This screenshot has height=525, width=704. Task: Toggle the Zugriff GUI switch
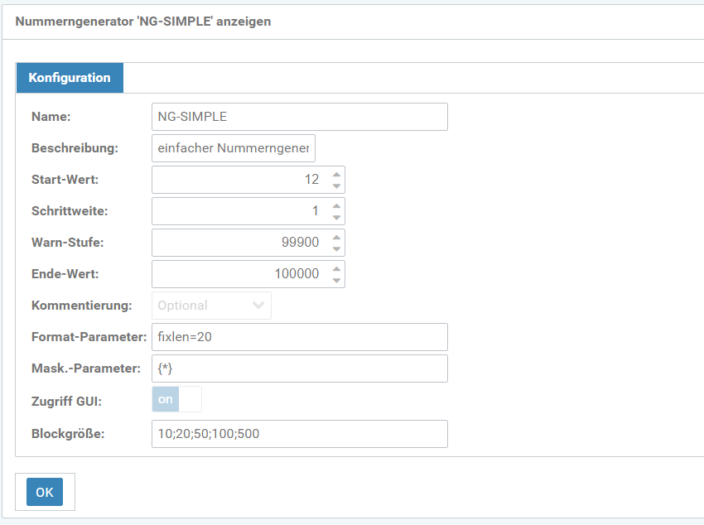pos(176,399)
